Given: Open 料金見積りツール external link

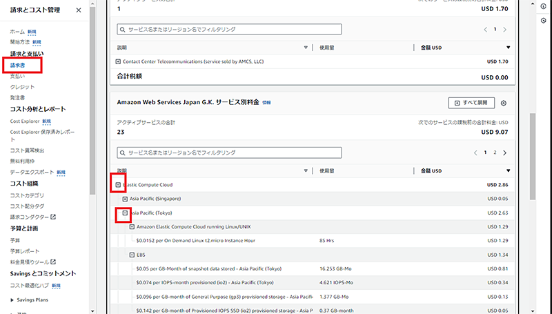Looking at the screenshot, I should tap(30, 262).
